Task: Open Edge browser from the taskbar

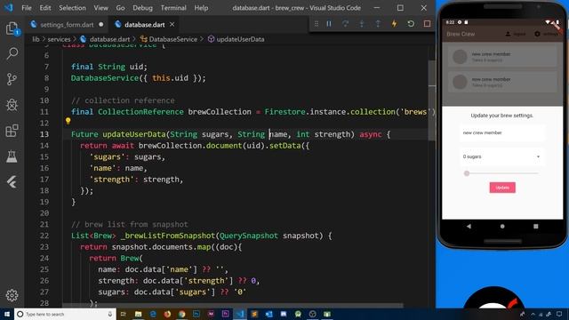Action: coord(152,314)
